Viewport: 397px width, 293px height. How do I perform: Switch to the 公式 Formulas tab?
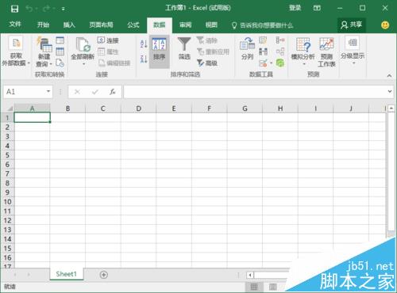(x=133, y=25)
